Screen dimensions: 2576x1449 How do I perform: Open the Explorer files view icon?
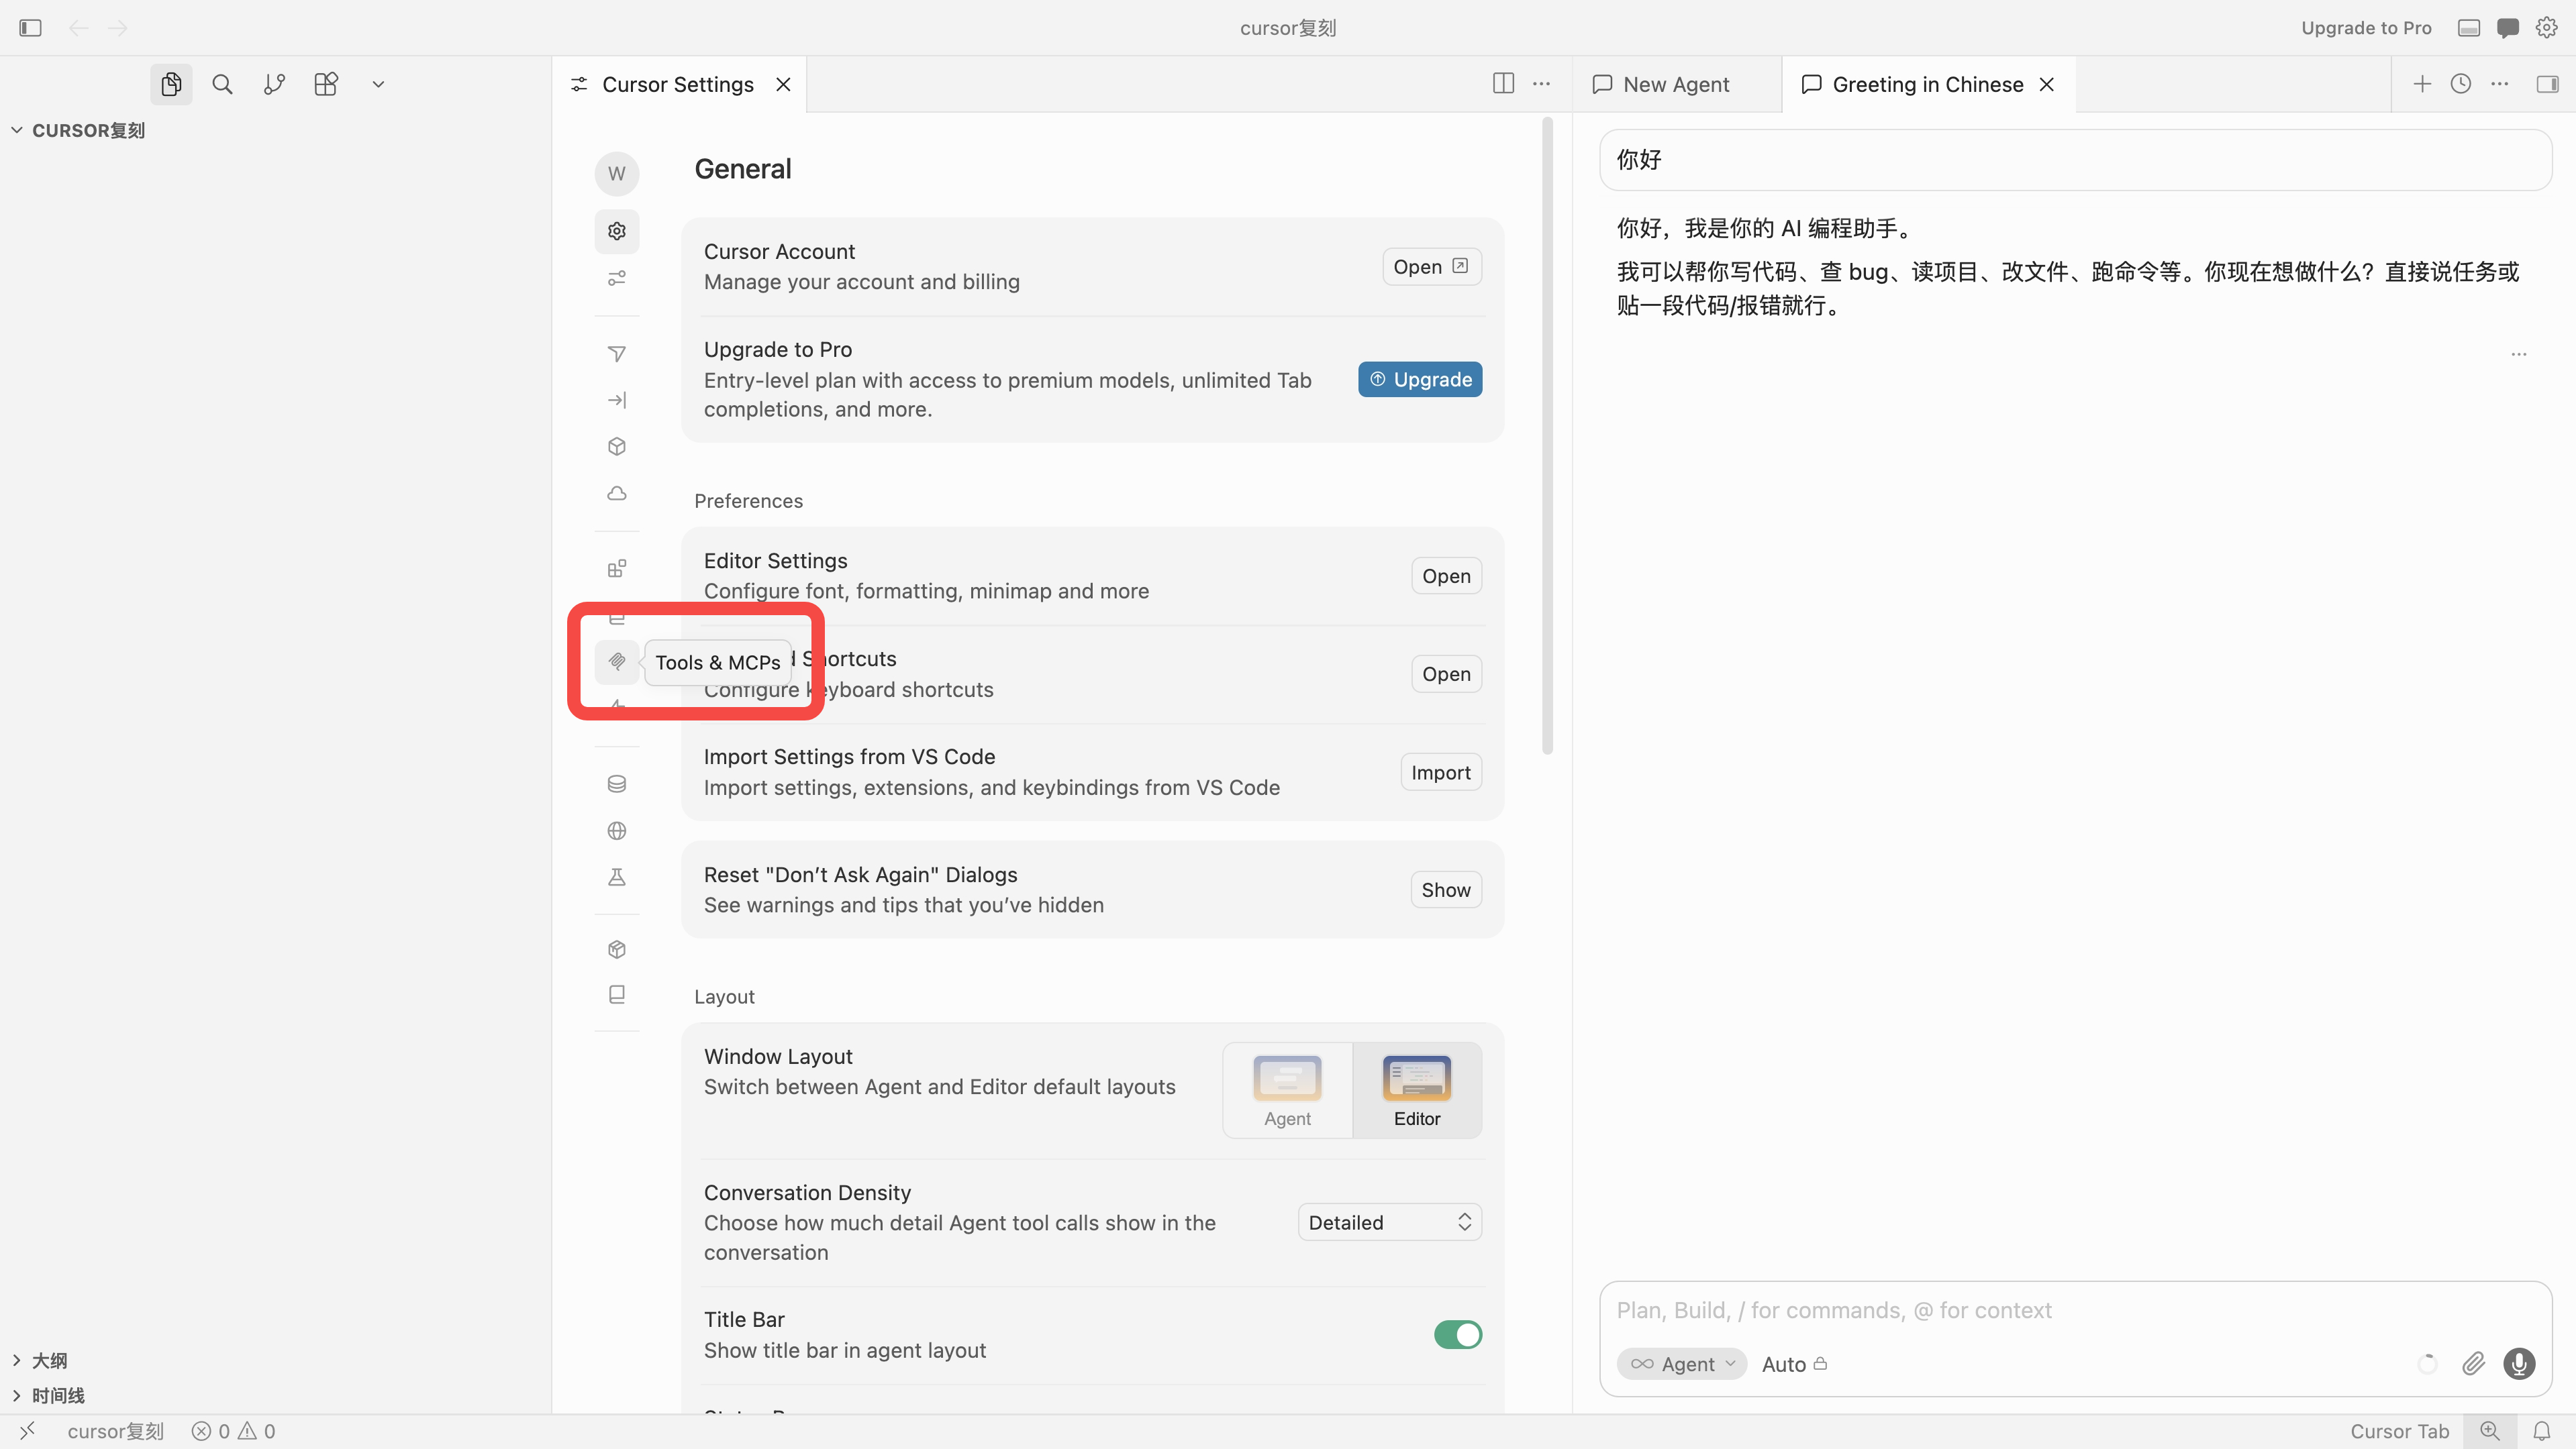(171, 85)
